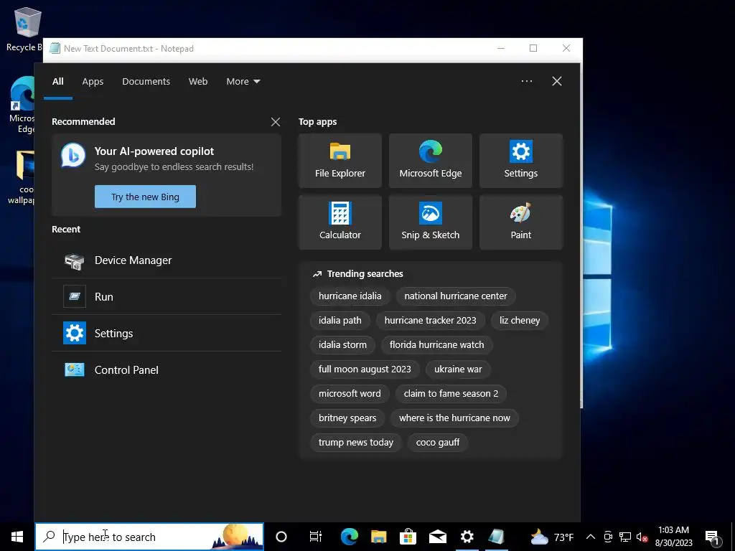Viewport: 735px width, 551px height.
Task: Open network status tray icon
Action: coord(625,537)
